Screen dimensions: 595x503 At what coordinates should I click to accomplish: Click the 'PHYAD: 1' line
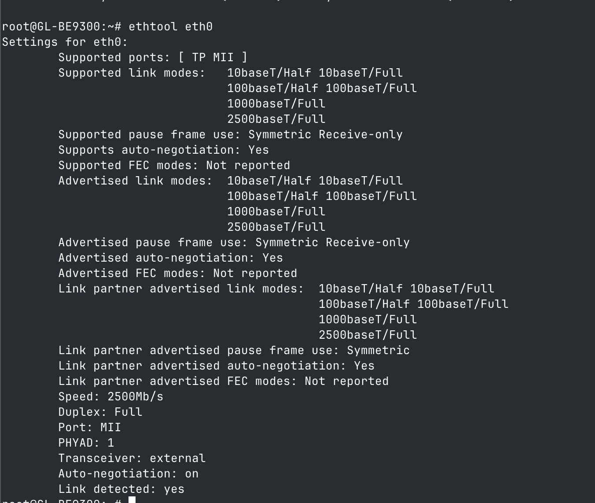[86, 443]
